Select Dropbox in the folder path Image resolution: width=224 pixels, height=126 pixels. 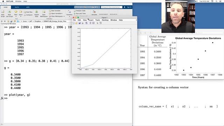[x=38, y=21]
